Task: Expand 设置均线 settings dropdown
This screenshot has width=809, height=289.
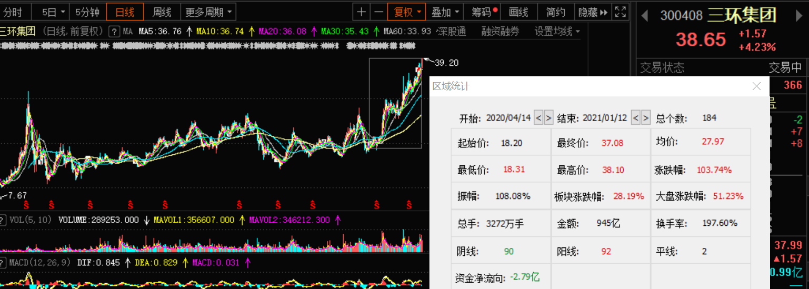Action: [x=557, y=32]
